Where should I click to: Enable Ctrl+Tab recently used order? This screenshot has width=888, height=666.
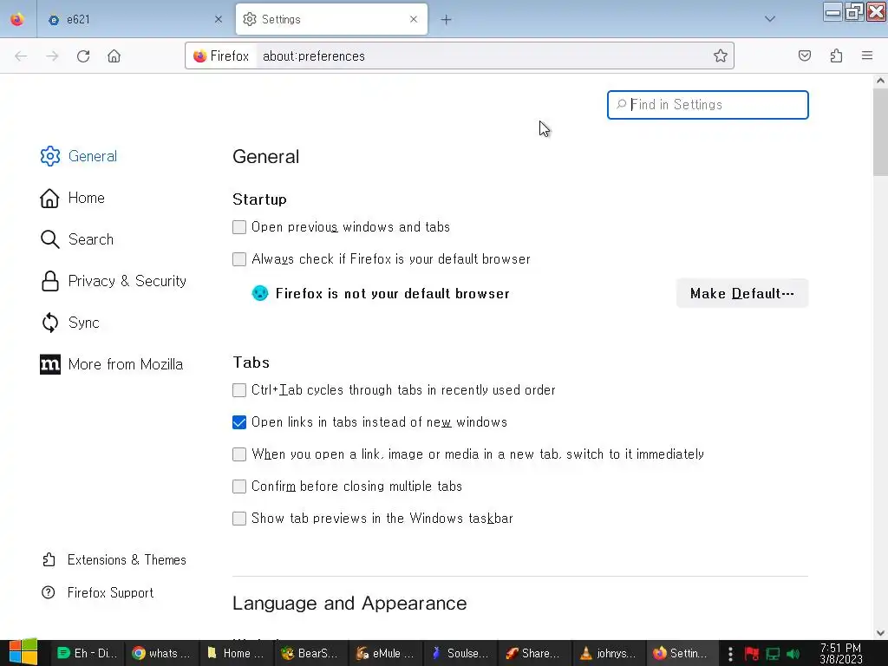point(239,390)
